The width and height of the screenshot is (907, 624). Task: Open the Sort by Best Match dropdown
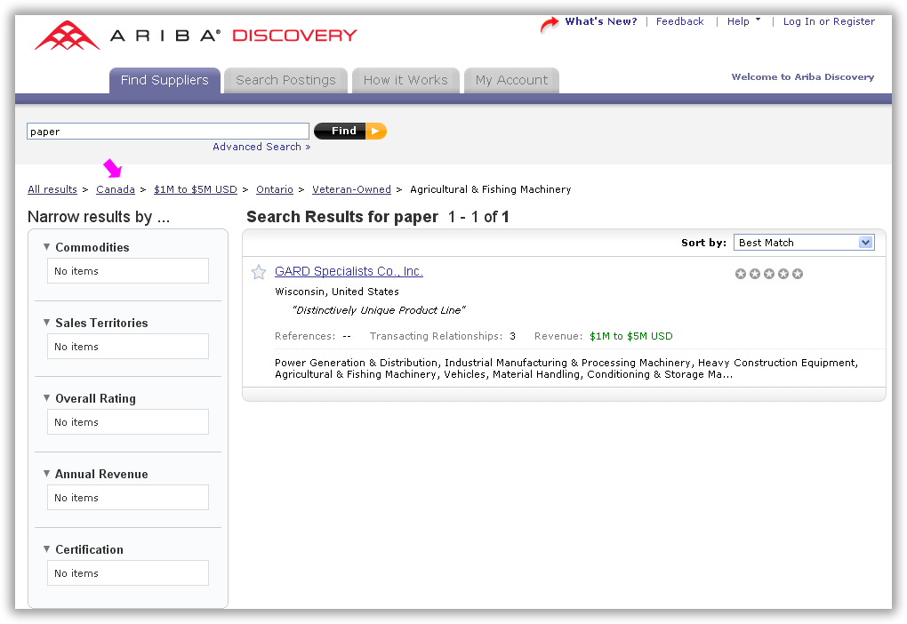pos(803,242)
